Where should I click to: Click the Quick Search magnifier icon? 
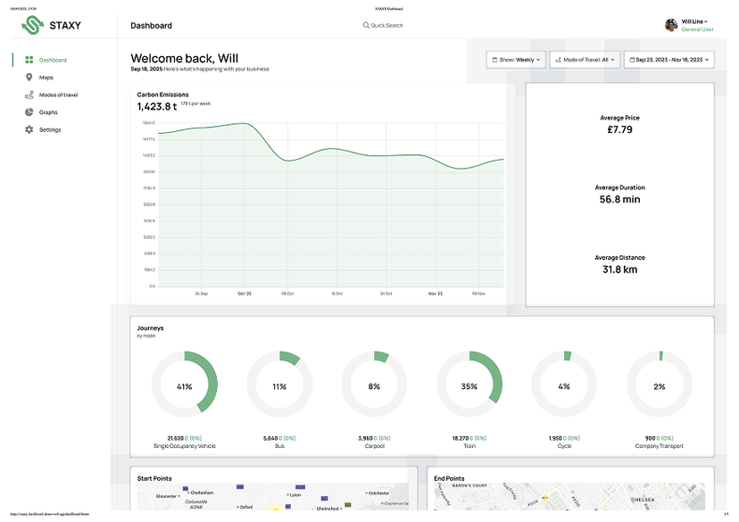(366, 25)
